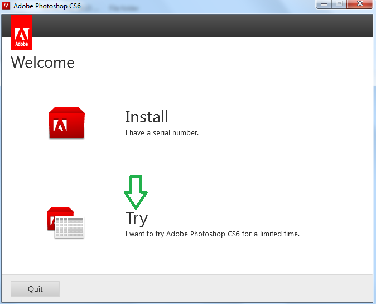376x304 pixels.
Task: Minimize the Adobe Photoshop CS6 window
Action: tap(324, 4)
